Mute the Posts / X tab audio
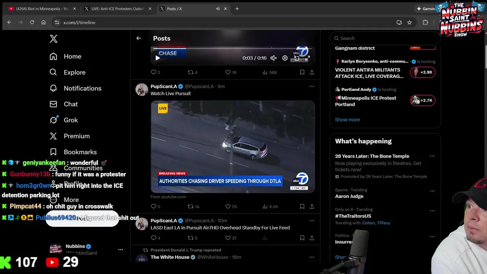487x274 pixels. pyautogui.click(x=218, y=9)
